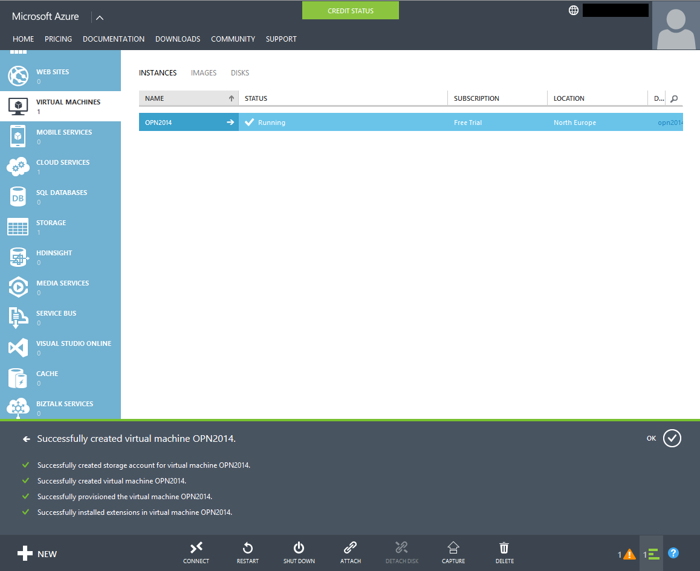700x571 pixels.
Task: Click the Credit Status button
Action: pos(351,10)
